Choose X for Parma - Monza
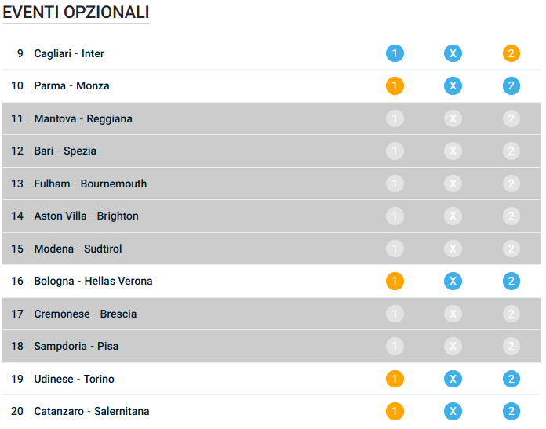The height and width of the screenshot is (429, 546). [x=453, y=86]
